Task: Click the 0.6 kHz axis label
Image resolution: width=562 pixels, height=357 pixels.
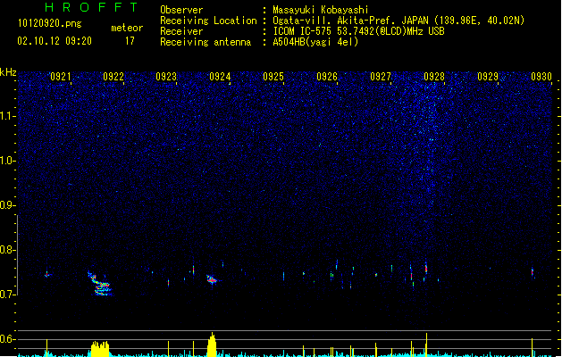Action: pos(8,339)
